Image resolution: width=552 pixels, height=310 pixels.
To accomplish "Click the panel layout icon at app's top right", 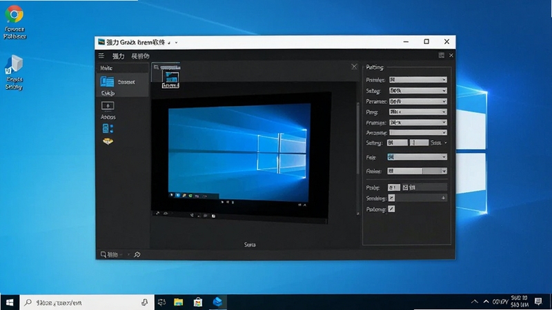I will click(x=441, y=55).
